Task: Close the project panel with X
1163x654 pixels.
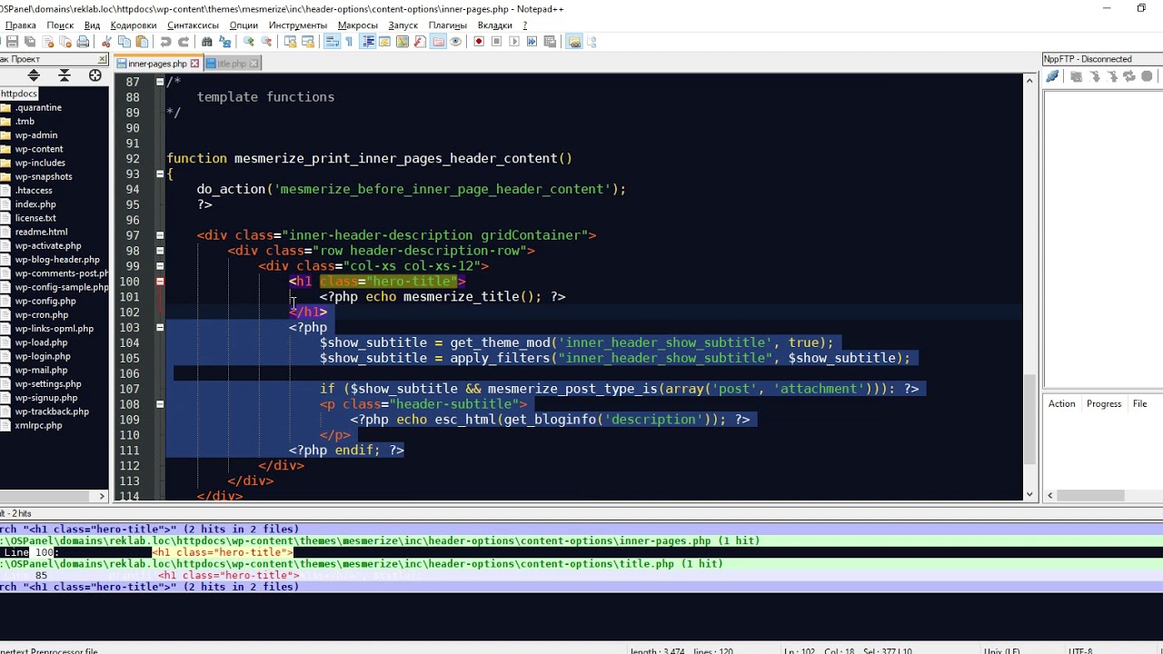Action: pyautogui.click(x=103, y=59)
